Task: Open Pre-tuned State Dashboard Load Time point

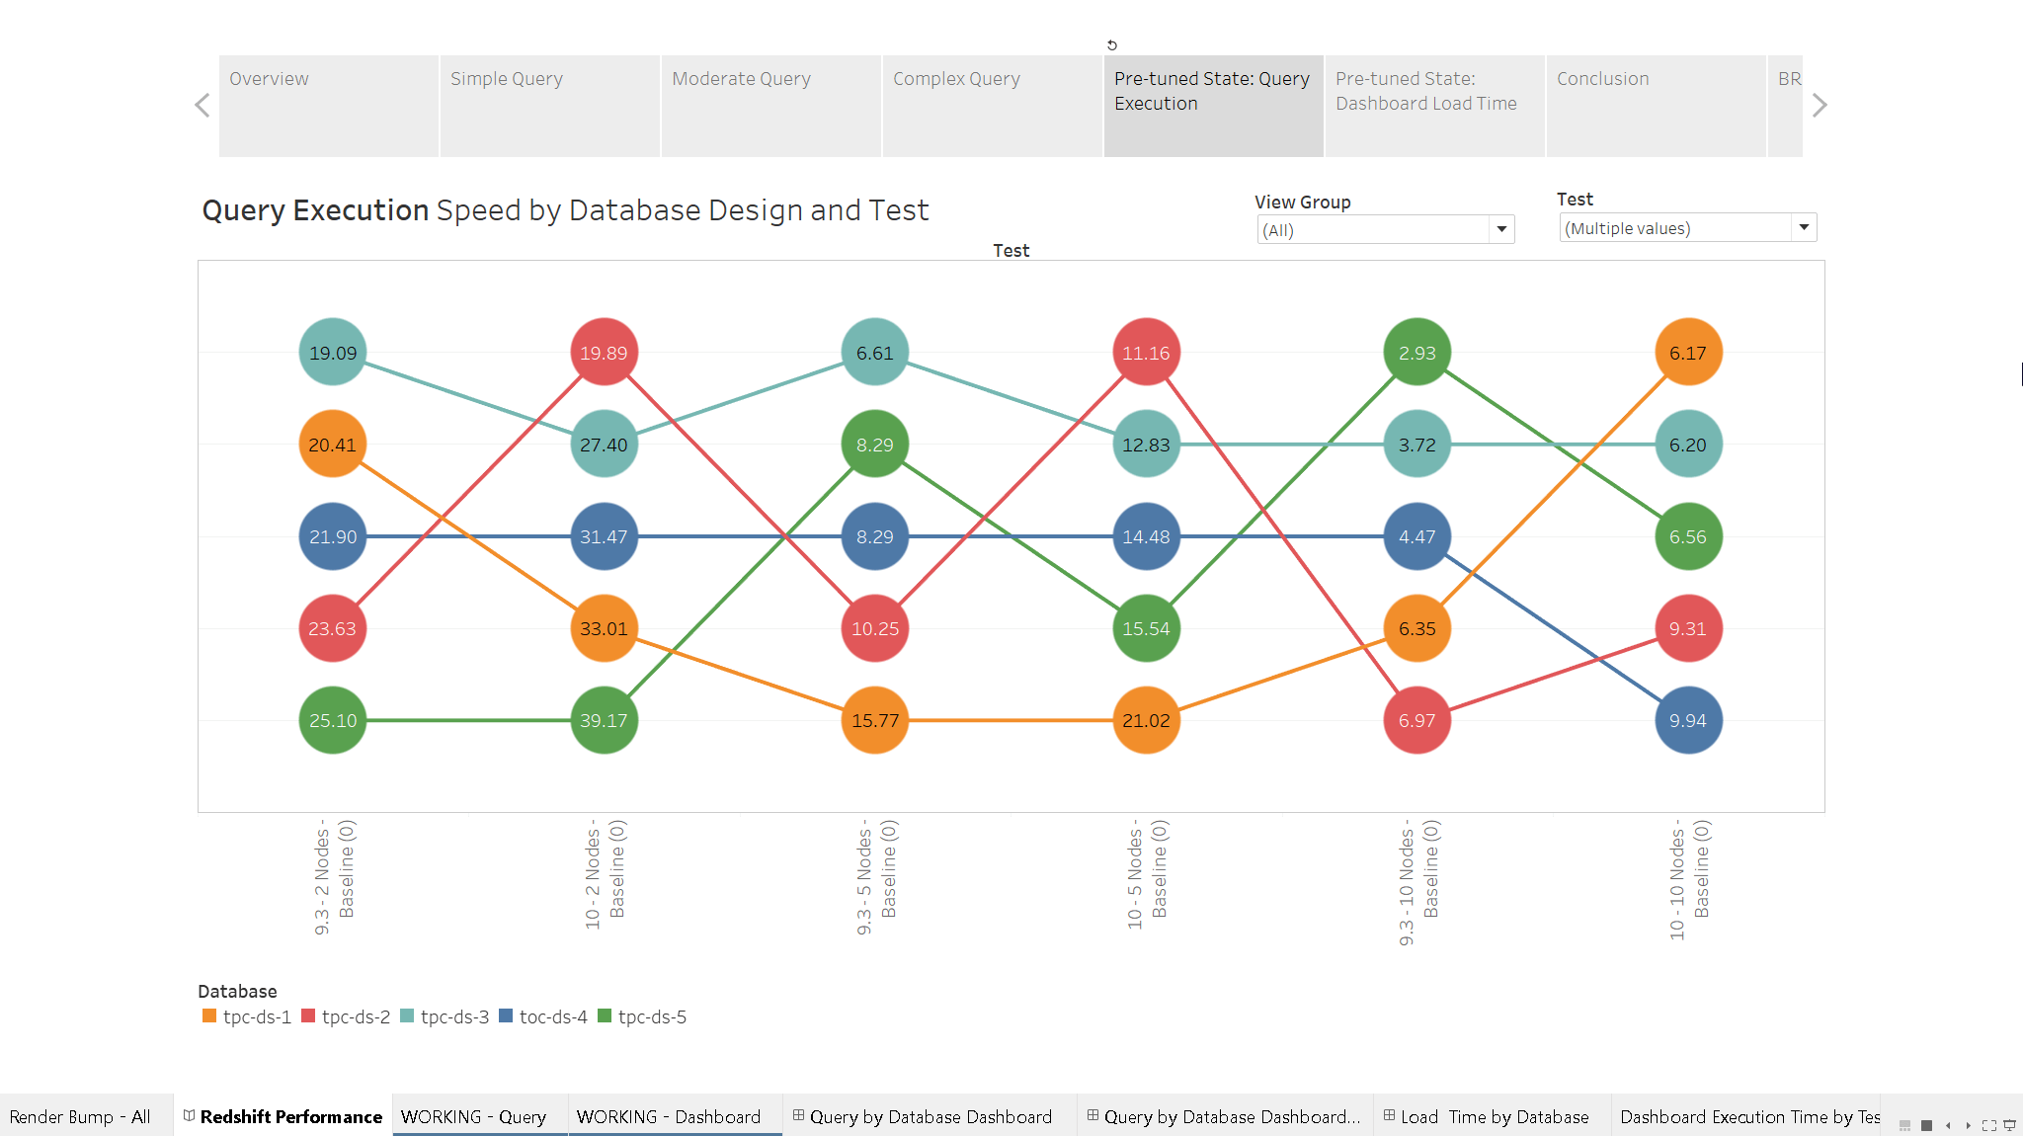Action: 1434,106
